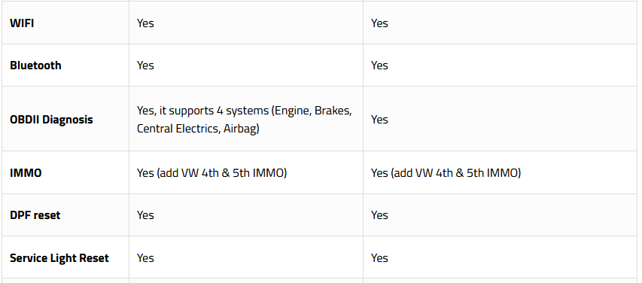
Task: Select the Service Light Reset label
Action: pyautogui.click(x=59, y=258)
